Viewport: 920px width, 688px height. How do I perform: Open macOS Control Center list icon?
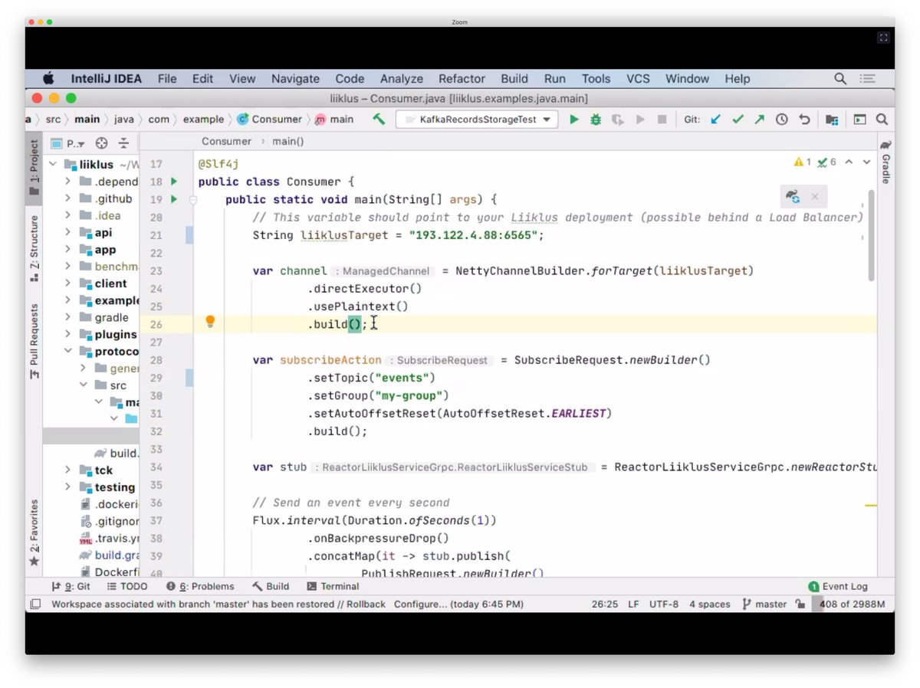868,78
